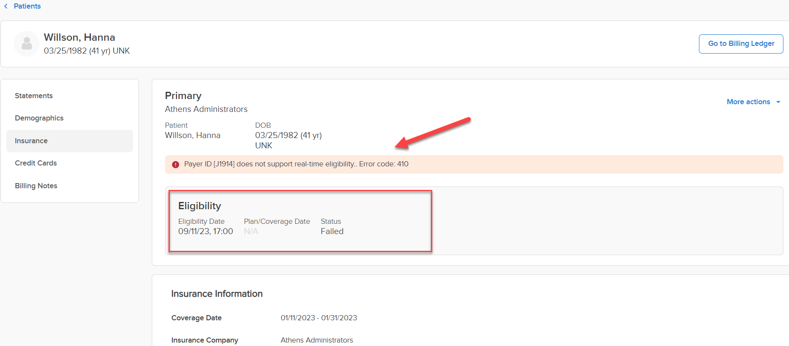789x346 pixels.
Task: Click the back chevron beside Patients
Action: click(6, 6)
